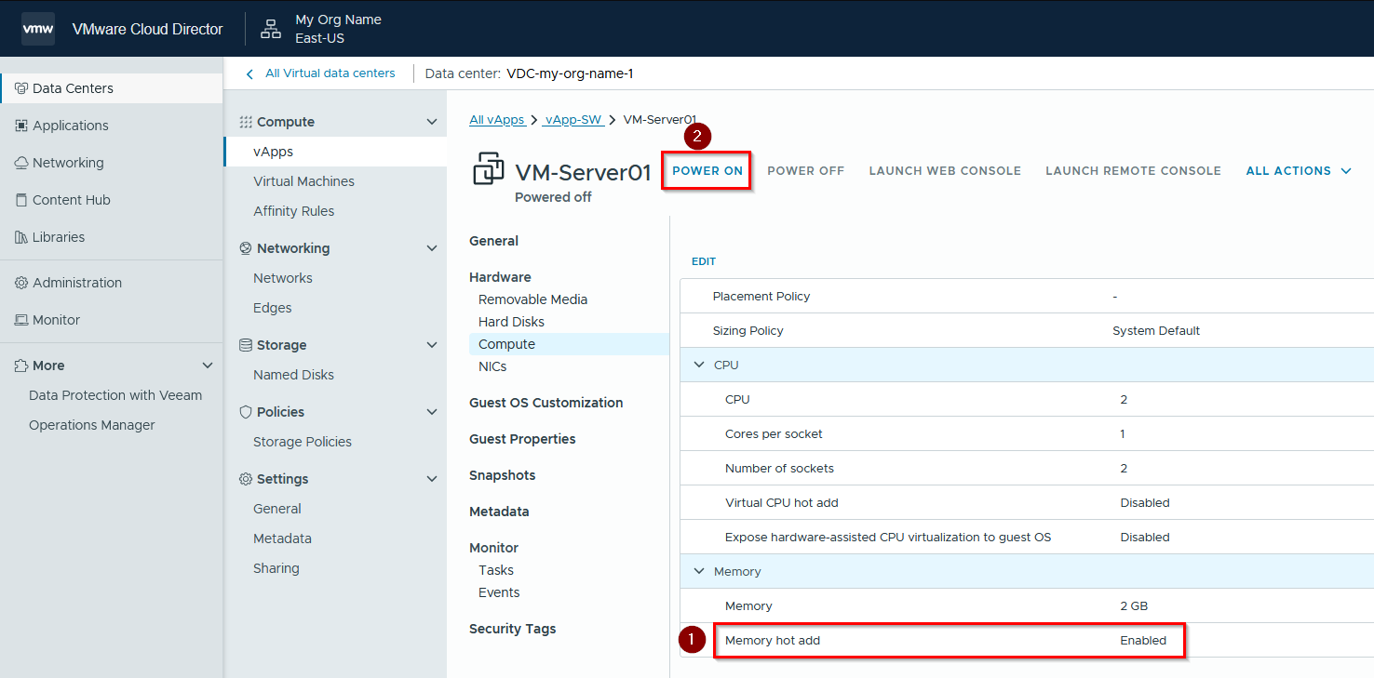Go back to All Virtual data centers
The height and width of the screenshot is (678, 1374).
click(330, 73)
